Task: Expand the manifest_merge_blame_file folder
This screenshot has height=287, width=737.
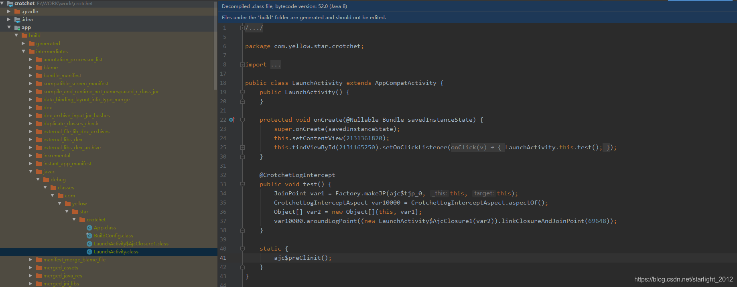Action: click(30, 260)
